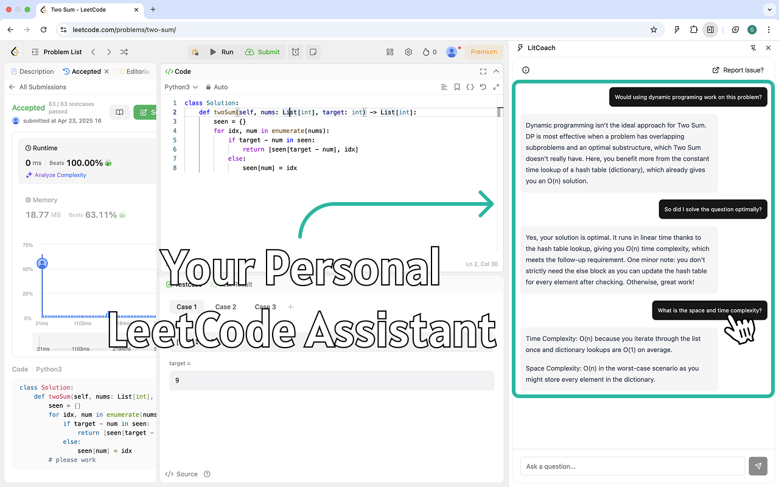Go back in browser history

[10, 29]
